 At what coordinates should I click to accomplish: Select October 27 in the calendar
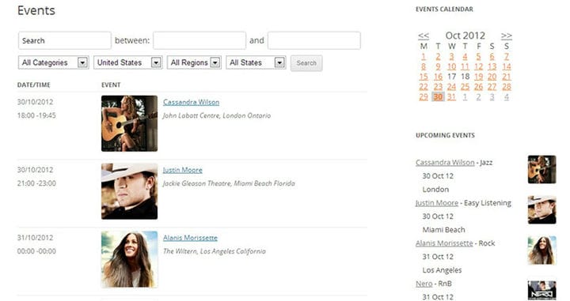pos(492,87)
